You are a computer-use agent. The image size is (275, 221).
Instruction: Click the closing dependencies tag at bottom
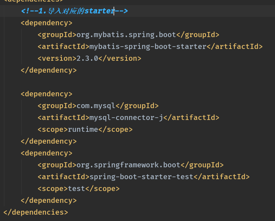coord(35,212)
